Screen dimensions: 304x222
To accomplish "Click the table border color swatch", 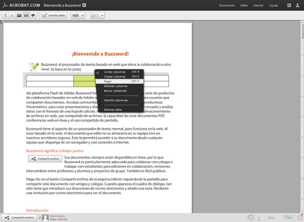I will point(76,16).
